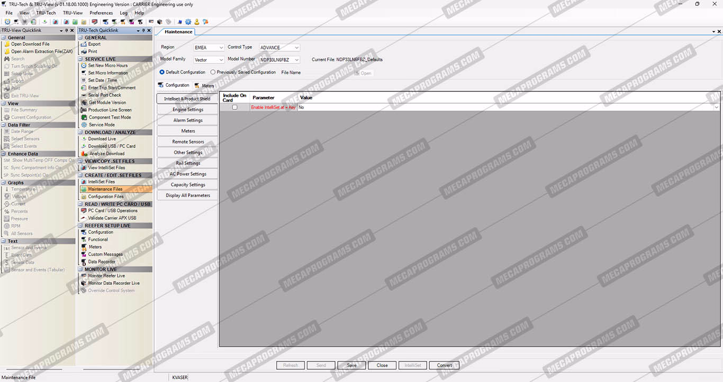This screenshot has width=723, height=382.
Task: Open View IntelliSet Files
Action: 106,168
